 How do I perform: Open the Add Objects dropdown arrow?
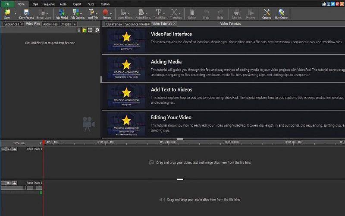pyautogui.click(x=81, y=14)
